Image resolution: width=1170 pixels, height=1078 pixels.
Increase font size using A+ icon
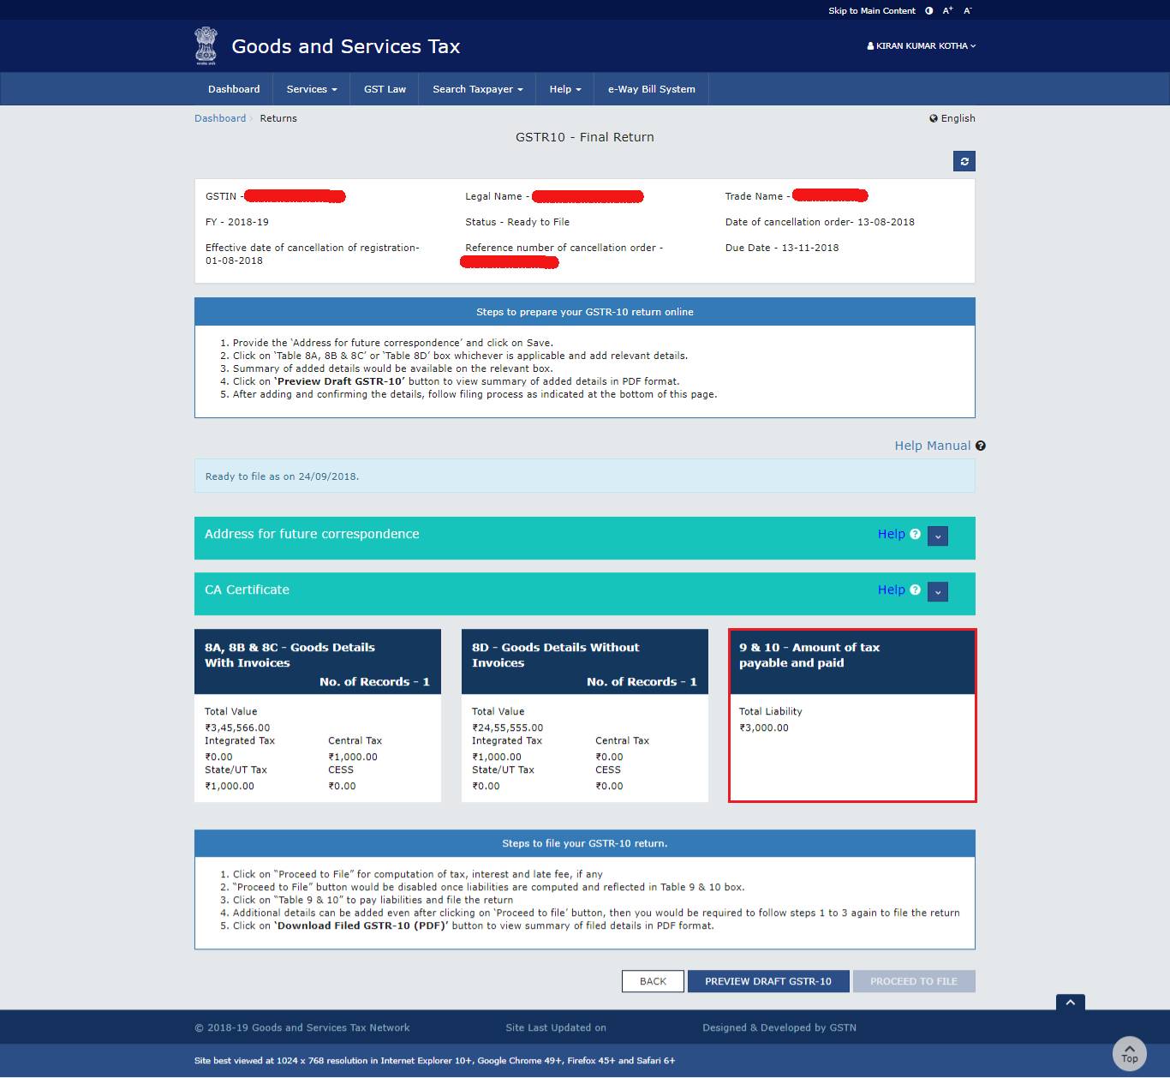point(946,10)
